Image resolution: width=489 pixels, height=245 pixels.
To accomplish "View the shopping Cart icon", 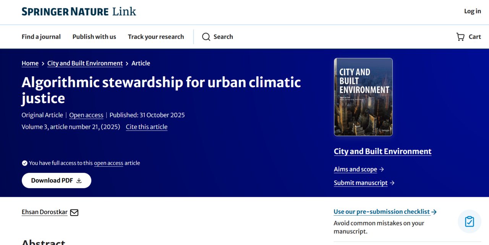I will (460, 37).
